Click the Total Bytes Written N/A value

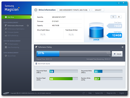71,35
